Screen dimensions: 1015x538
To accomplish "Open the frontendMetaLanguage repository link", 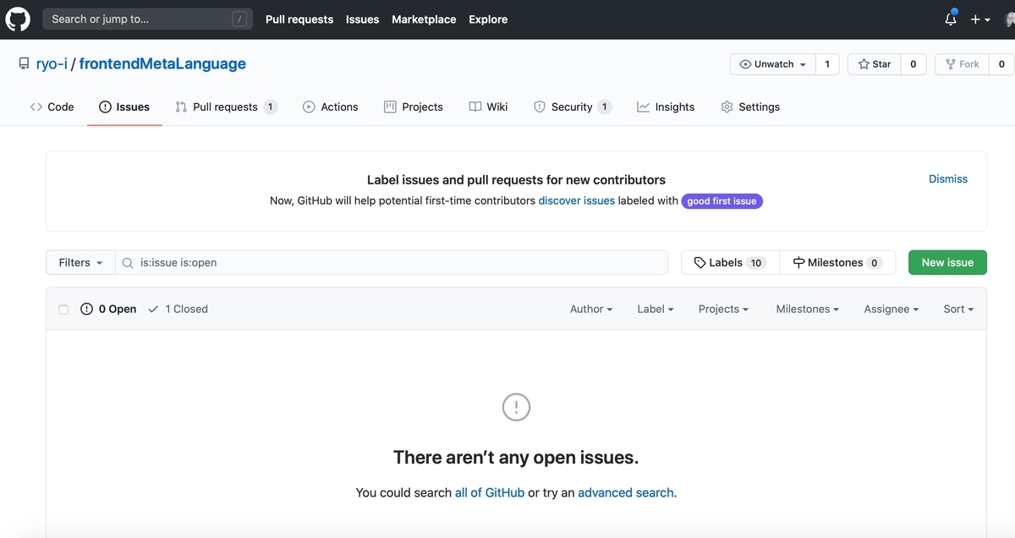I will tap(162, 63).
